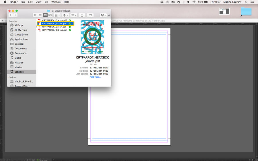
Task: Open the Apple menu
Action: click(5, 2)
